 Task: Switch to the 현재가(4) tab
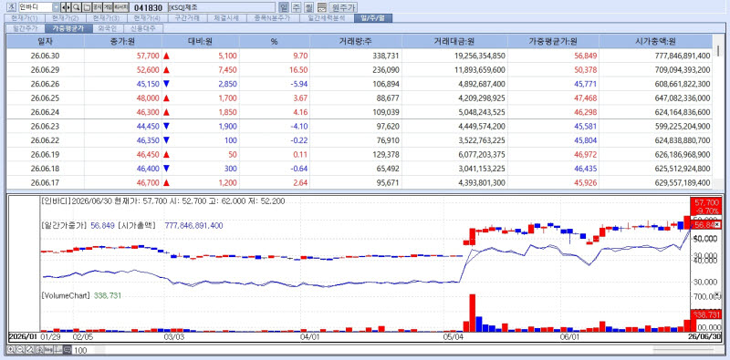147,18
